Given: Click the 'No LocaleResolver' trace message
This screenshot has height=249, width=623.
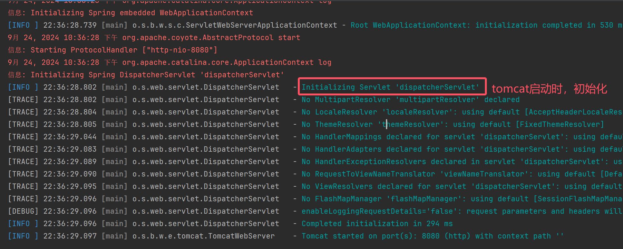Looking at the screenshot, I should point(462,112).
